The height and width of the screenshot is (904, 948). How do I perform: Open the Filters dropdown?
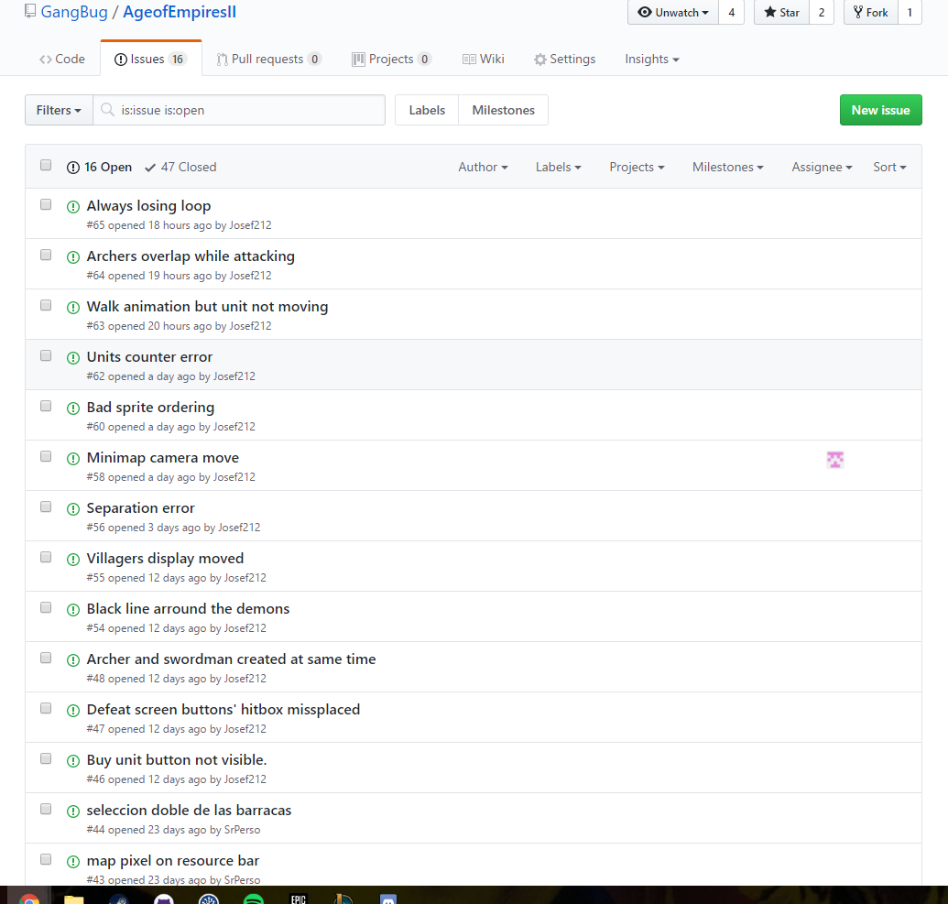click(x=59, y=110)
